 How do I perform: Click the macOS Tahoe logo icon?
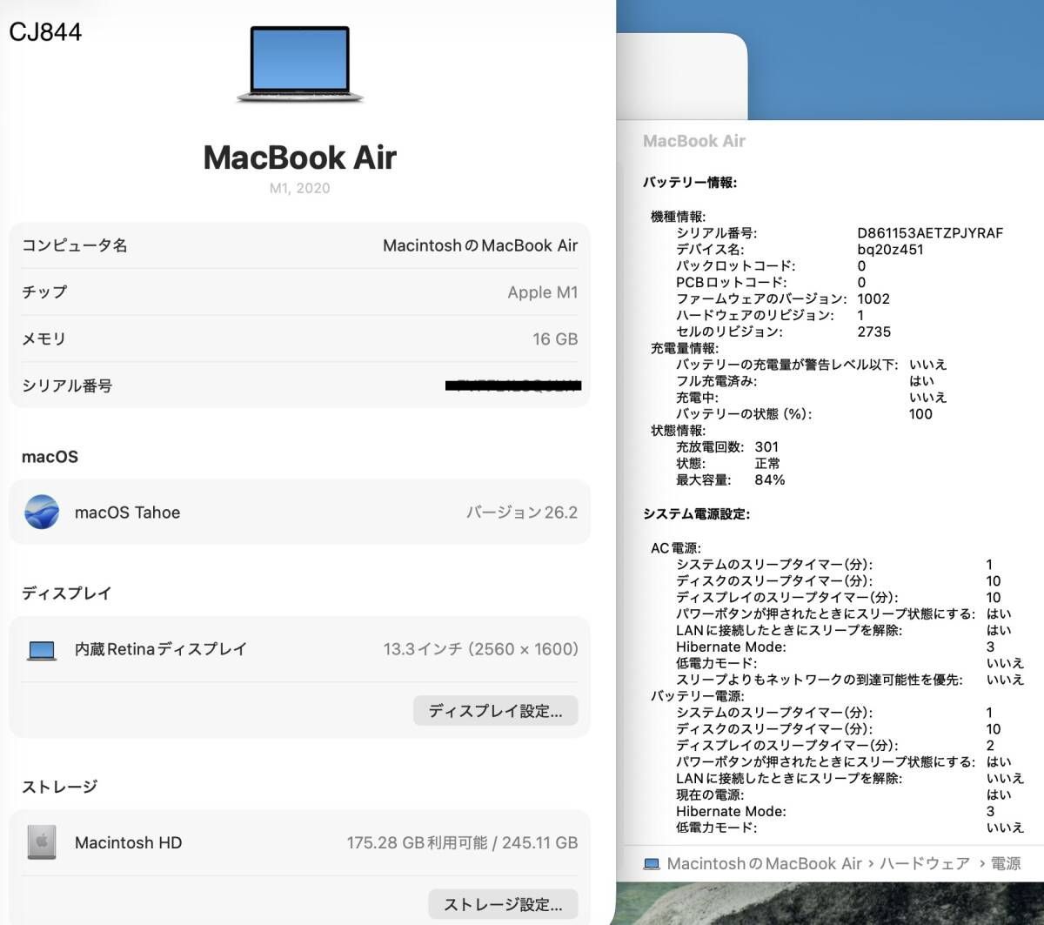point(42,512)
